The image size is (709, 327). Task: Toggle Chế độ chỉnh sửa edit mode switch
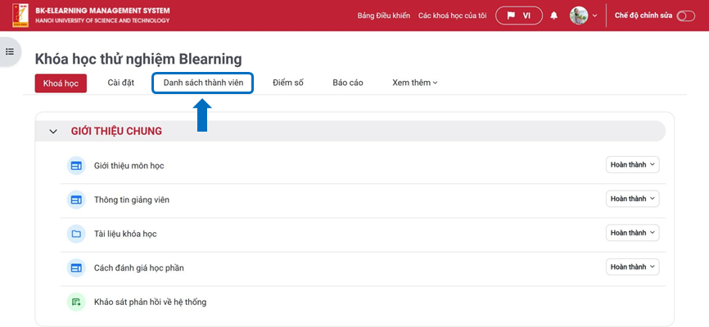pos(685,16)
